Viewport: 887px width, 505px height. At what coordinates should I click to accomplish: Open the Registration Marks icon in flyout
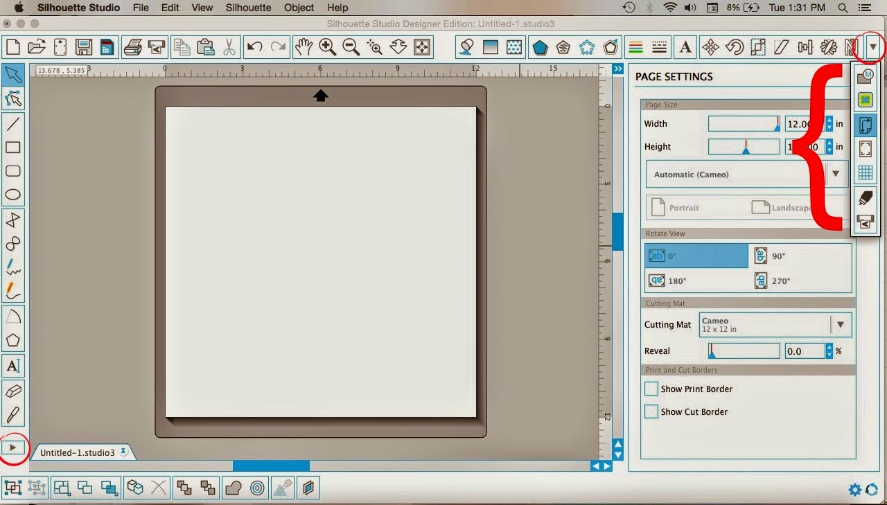pyautogui.click(x=865, y=149)
